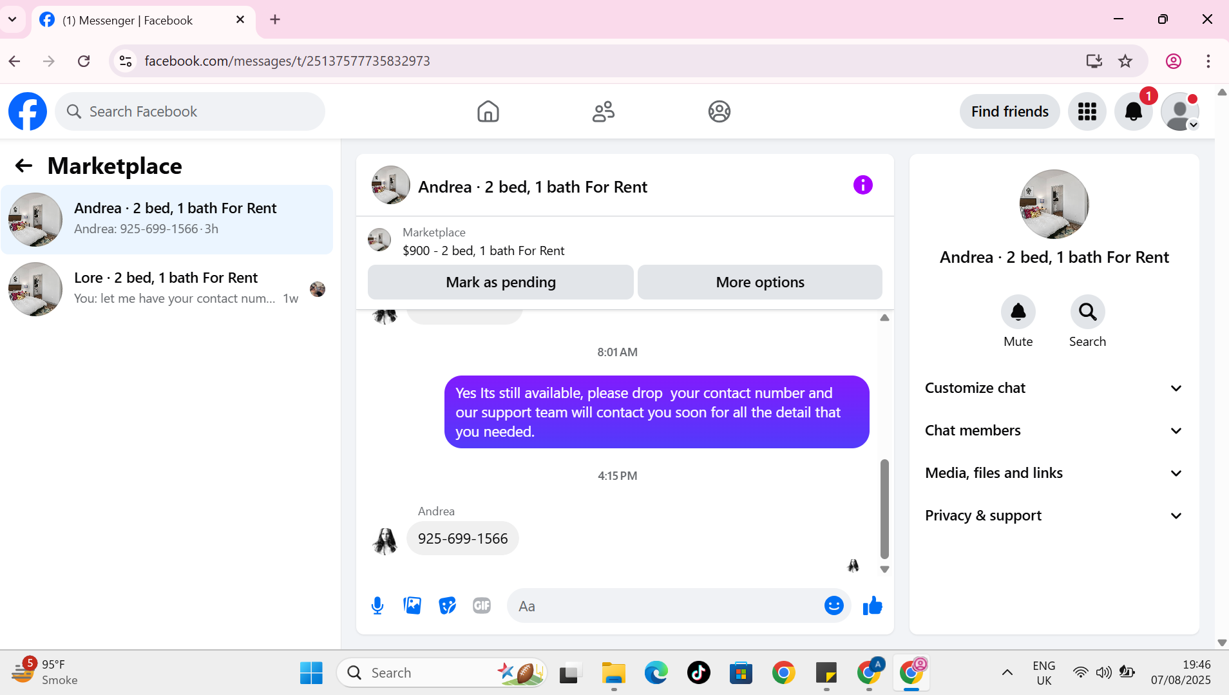The height and width of the screenshot is (695, 1229).
Task: Go back from Marketplace chats list
Action: pyautogui.click(x=24, y=166)
